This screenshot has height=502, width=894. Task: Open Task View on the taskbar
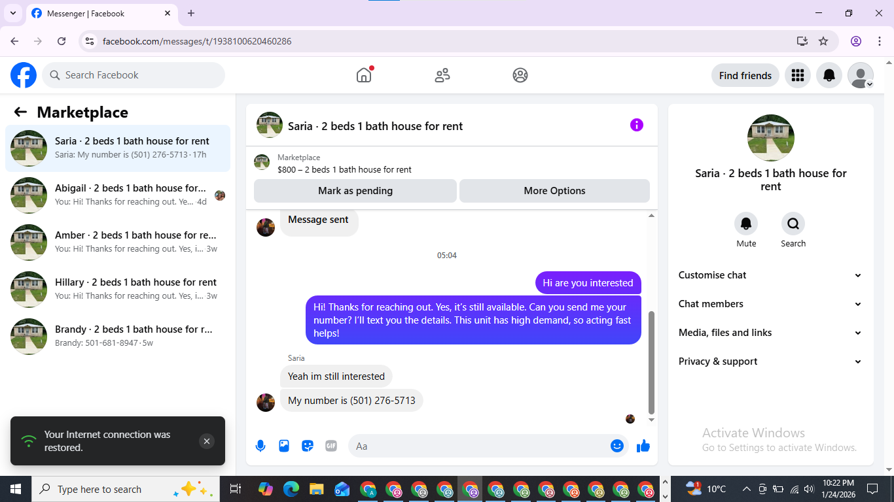pyautogui.click(x=236, y=489)
